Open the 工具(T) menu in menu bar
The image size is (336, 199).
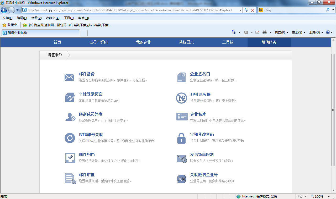click(x=69, y=18)
